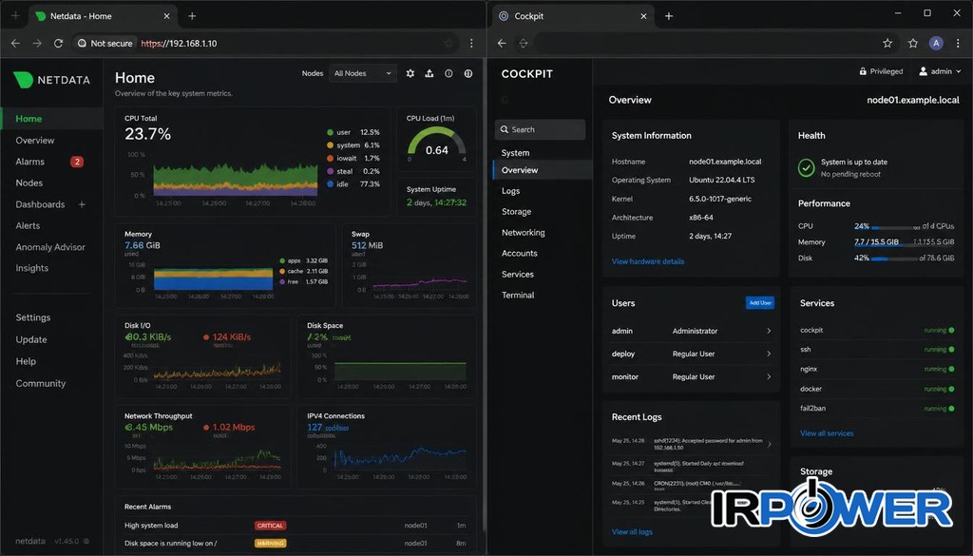The image size is (973, 556).
Task: Toggle the steal series in CPU legend
Action: pos(353,171)
